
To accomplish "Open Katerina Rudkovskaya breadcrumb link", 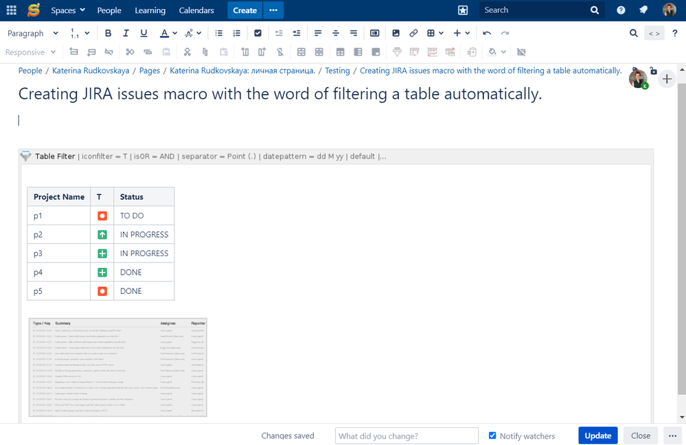I will click(x=91, y=71).
